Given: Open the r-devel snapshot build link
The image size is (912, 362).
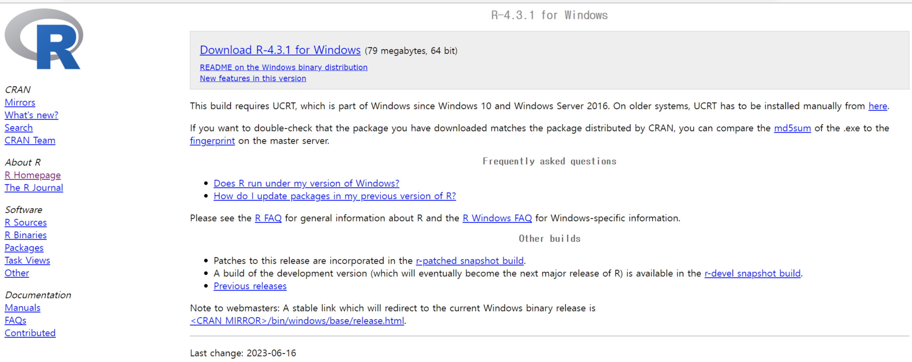Looking at the screenshot, I should click(x=753, y=273).
